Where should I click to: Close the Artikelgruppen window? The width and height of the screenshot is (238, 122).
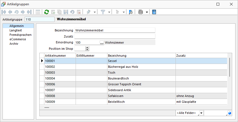point(231,4)
